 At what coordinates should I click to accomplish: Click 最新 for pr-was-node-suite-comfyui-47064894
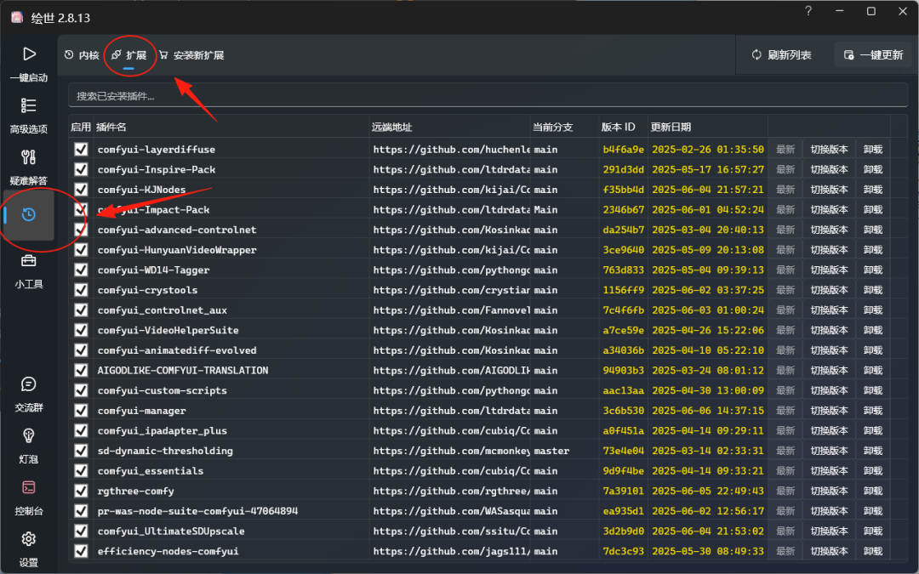click(x=785, y=511)
